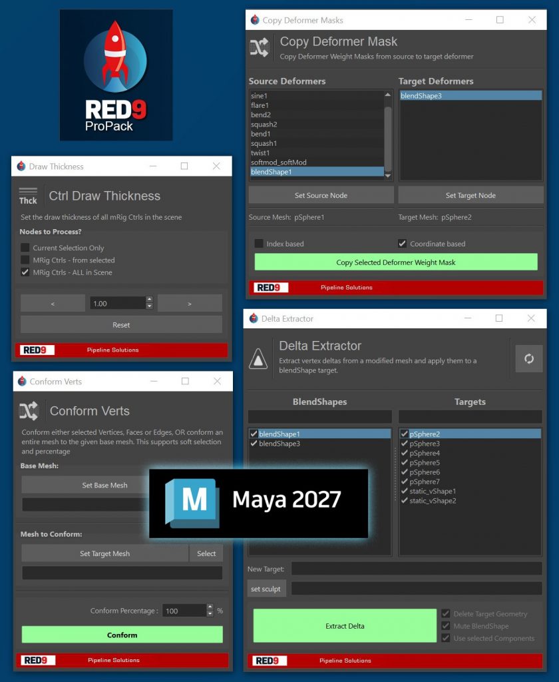The width and height of the screenshot is (559, 682).
Task: Click Source Deformers scrollbar down arrow
Action: 388,176
